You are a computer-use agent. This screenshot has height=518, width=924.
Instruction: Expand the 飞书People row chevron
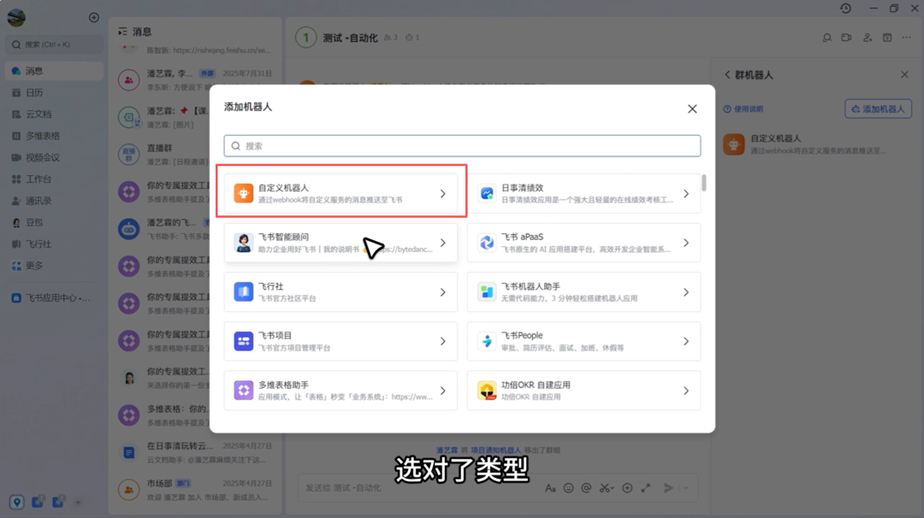click(x=686, y=341)
